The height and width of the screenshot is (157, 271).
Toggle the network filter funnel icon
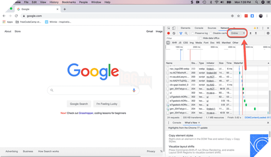pos(181,33)
